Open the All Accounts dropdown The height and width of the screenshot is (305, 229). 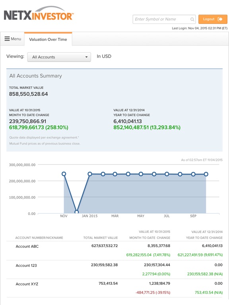click(x=59, y=57)
